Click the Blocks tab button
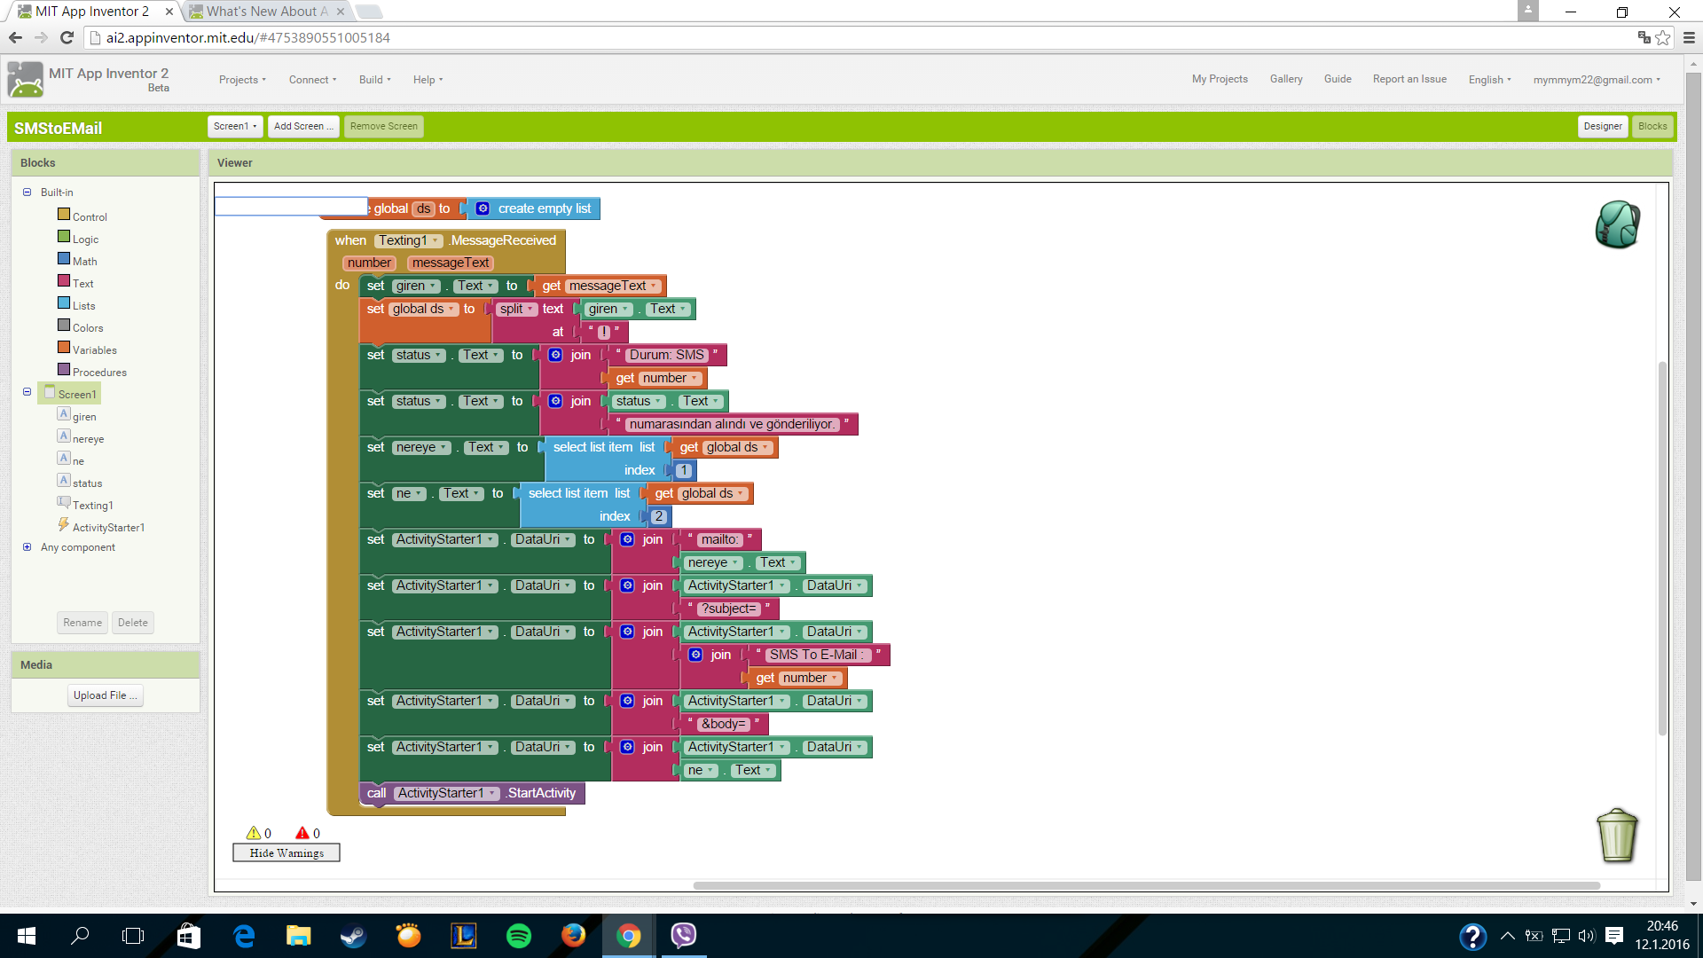Image resolution: width=1703 pixels, height=958 pixels. (1652, 125)
